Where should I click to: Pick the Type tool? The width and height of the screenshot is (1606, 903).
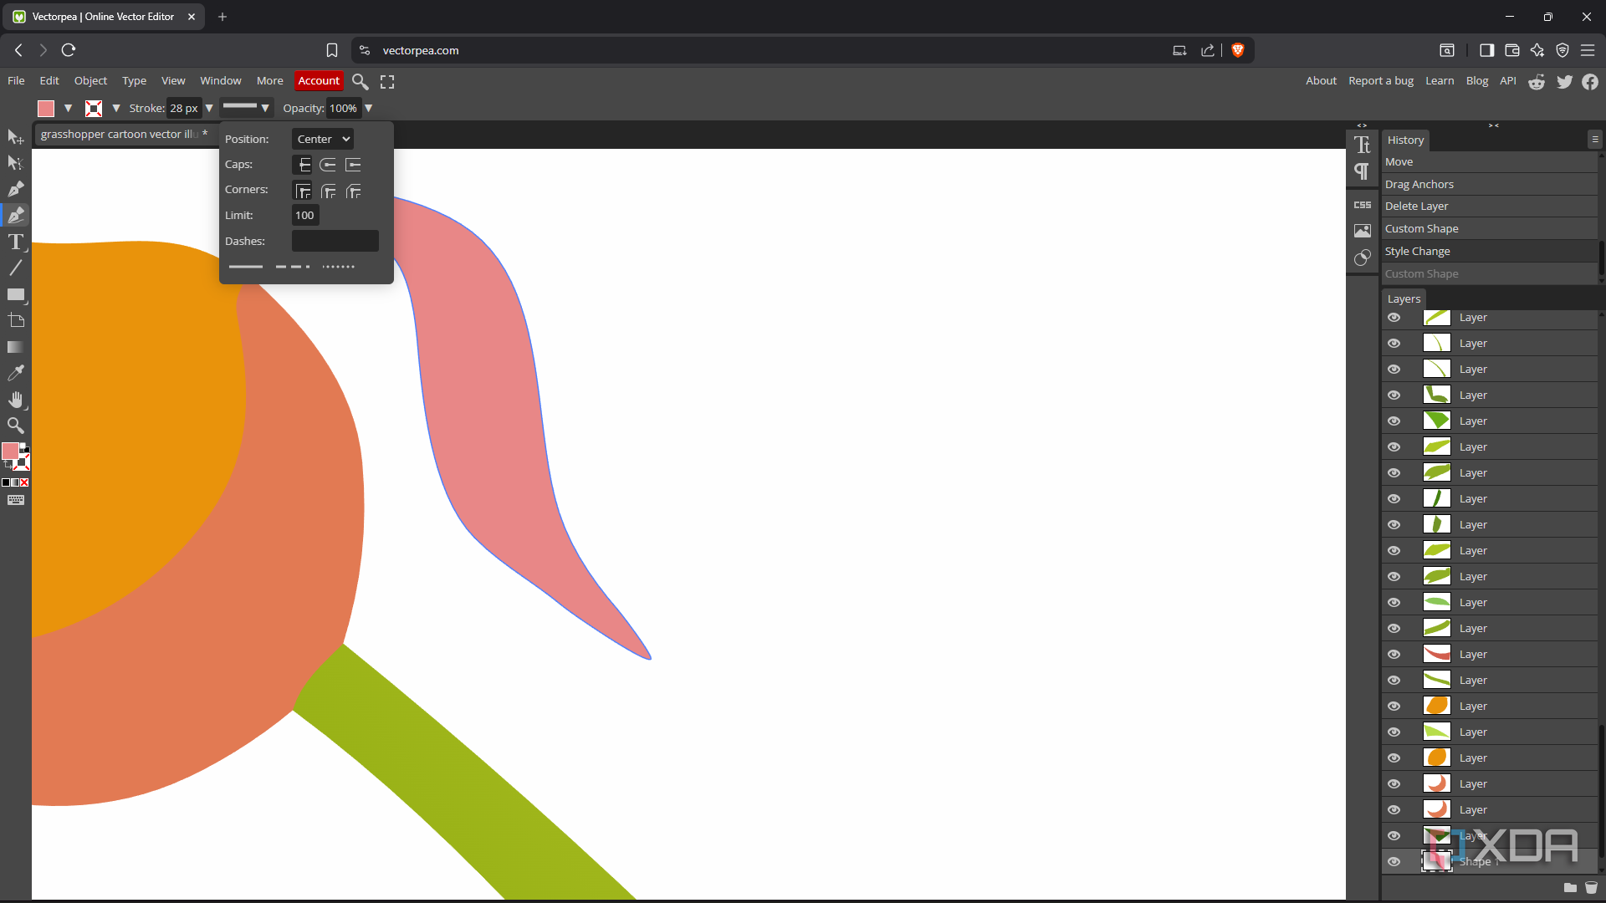tap(15, 242)
